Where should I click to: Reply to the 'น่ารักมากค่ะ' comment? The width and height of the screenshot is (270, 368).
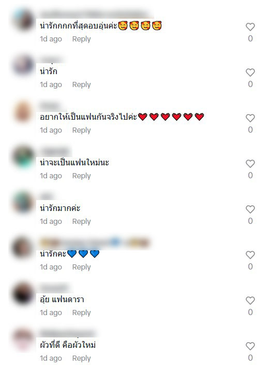81,221
